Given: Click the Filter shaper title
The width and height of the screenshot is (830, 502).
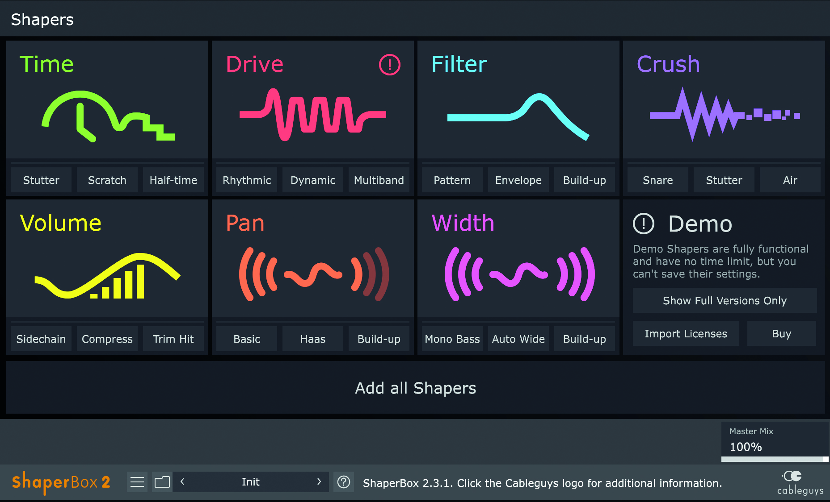Looking at the screenshot, I should point(459,64).
